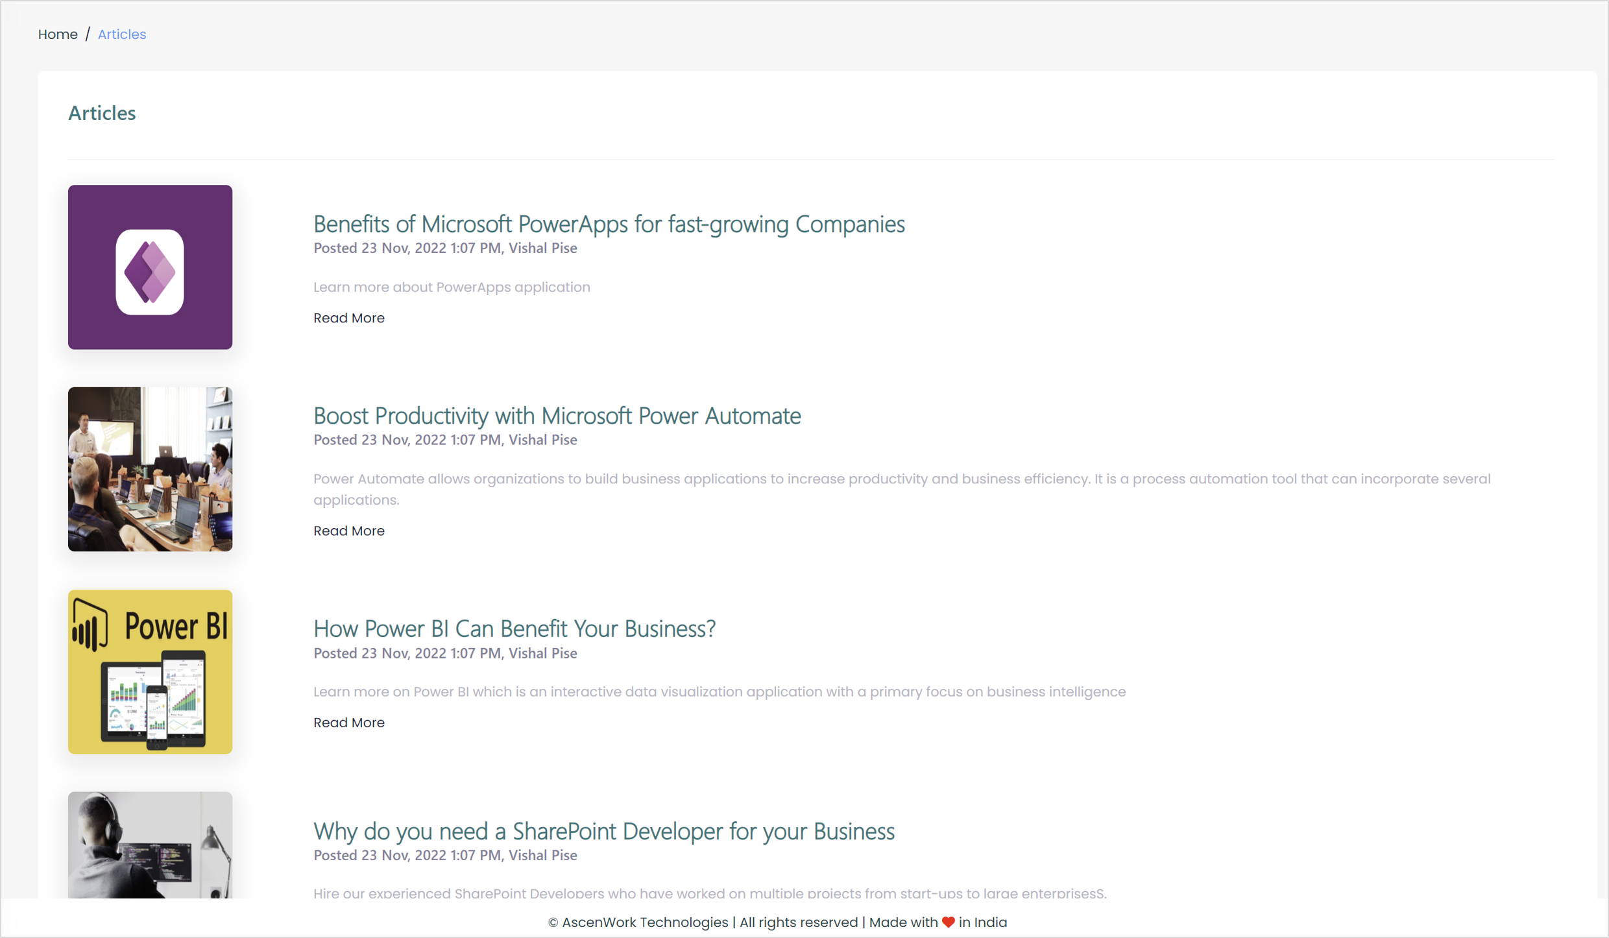
Task: Click the red heart icon in footer
Action: (x=949, y=922)
